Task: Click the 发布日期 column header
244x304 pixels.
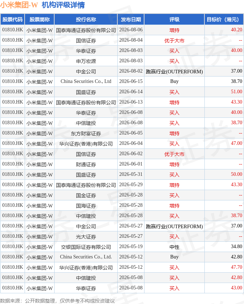Action: coord(131,19)
